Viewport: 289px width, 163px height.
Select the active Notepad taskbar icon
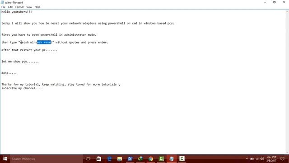(172, 159)
